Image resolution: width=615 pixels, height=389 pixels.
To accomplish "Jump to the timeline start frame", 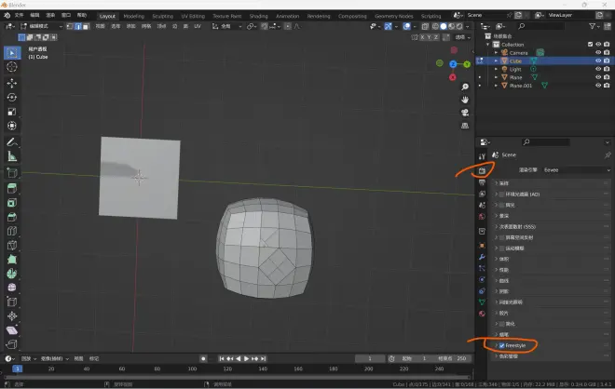I will 222,358.
